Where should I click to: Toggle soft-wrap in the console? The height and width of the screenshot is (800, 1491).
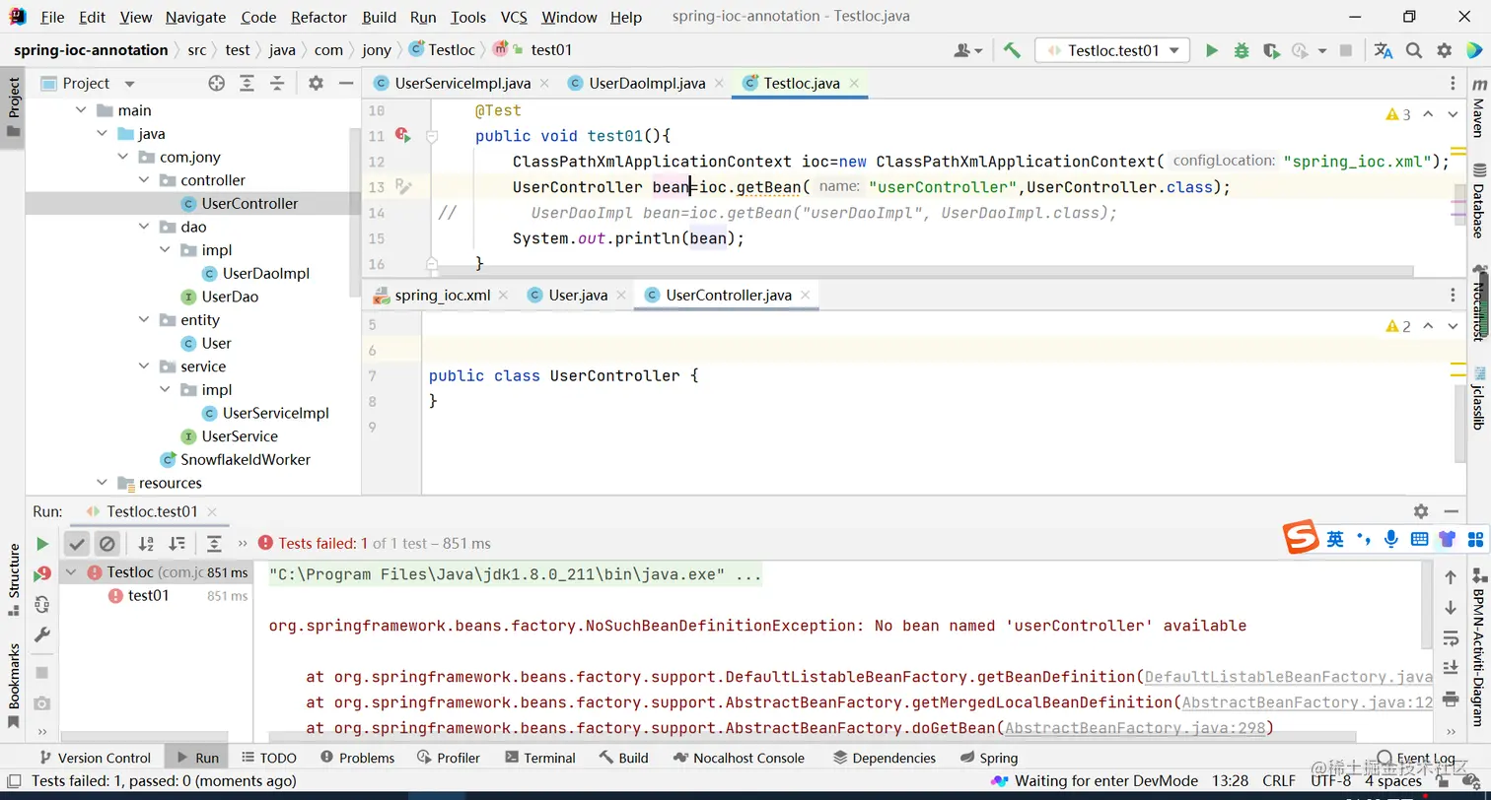[x=1451, y=637]
